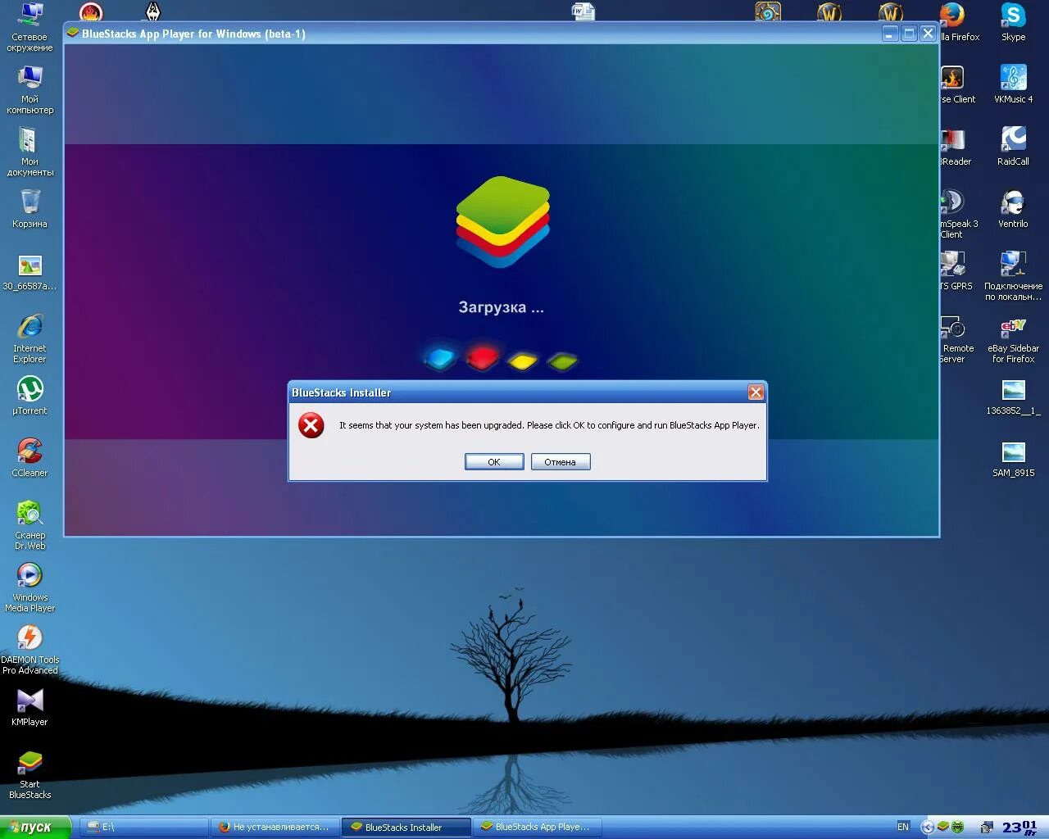Click the yellow loading indicator gem

(x=523, y=360)
